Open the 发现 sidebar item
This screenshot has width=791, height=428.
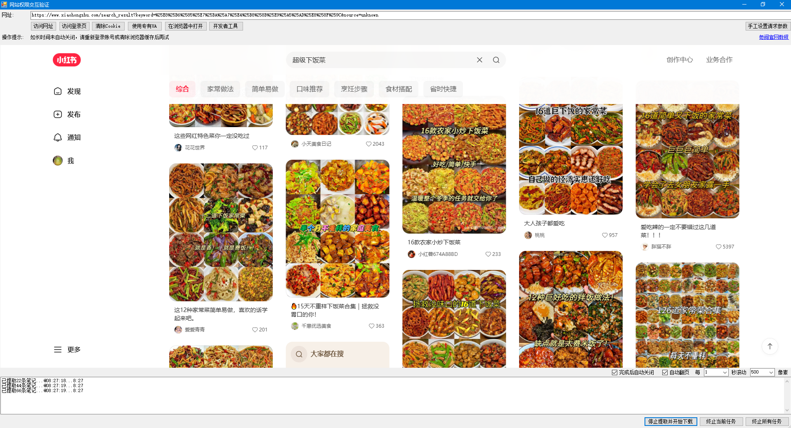(67, 91)
